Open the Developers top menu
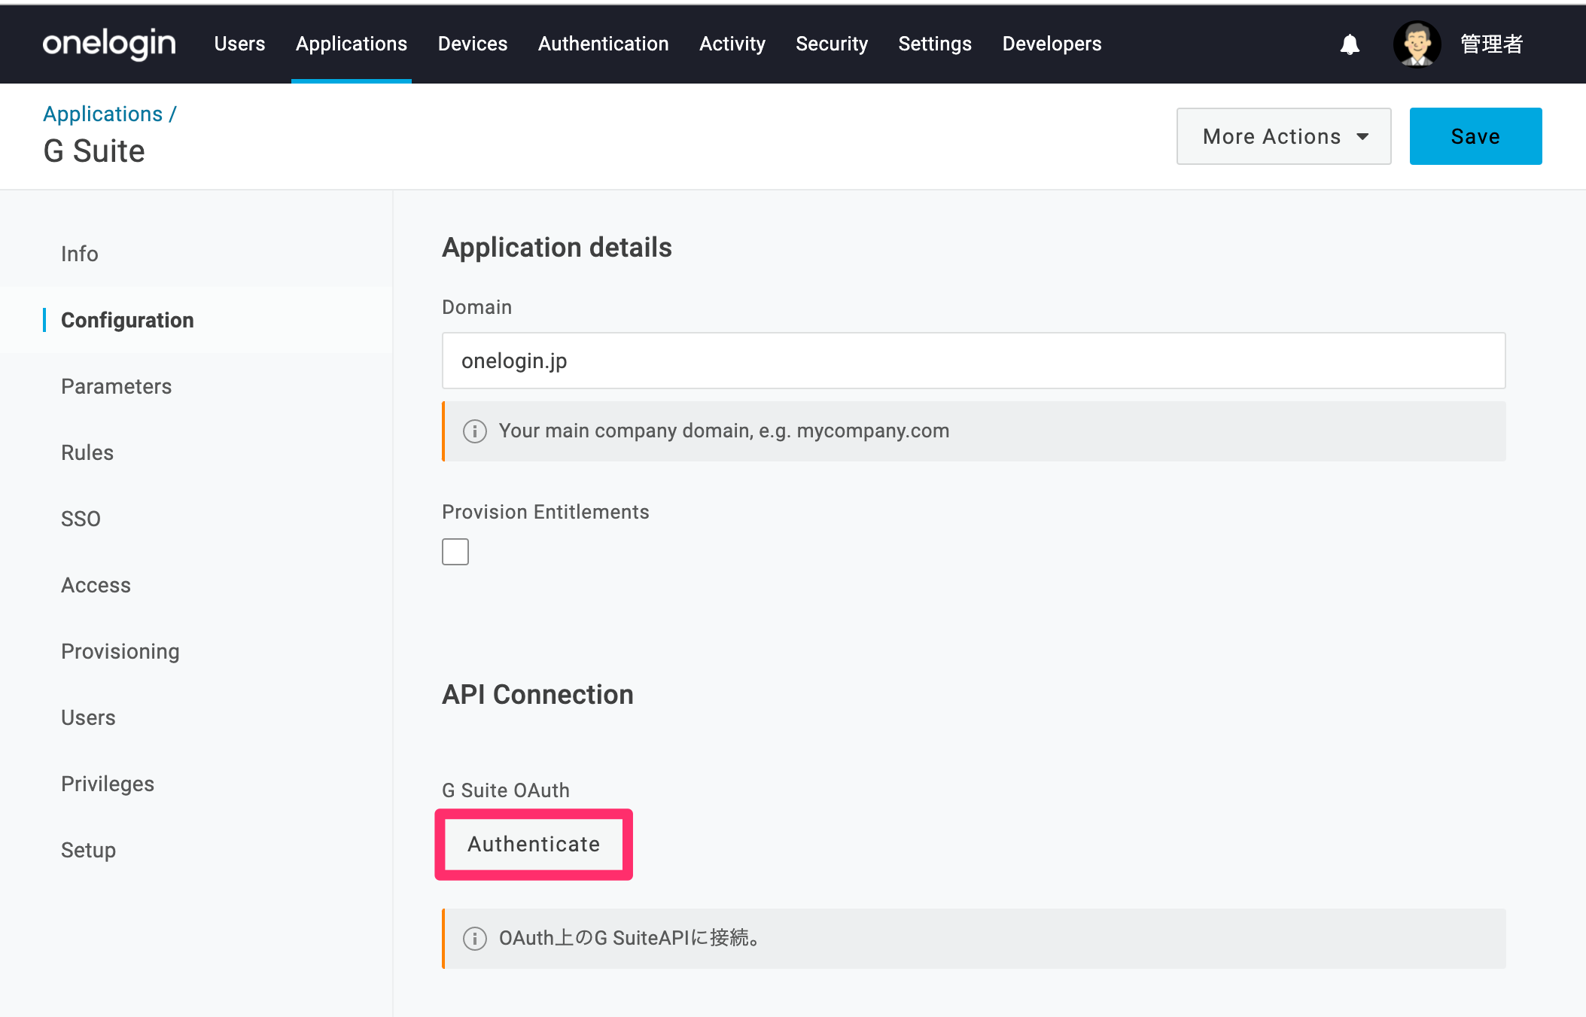 (x=1052, y=44)
